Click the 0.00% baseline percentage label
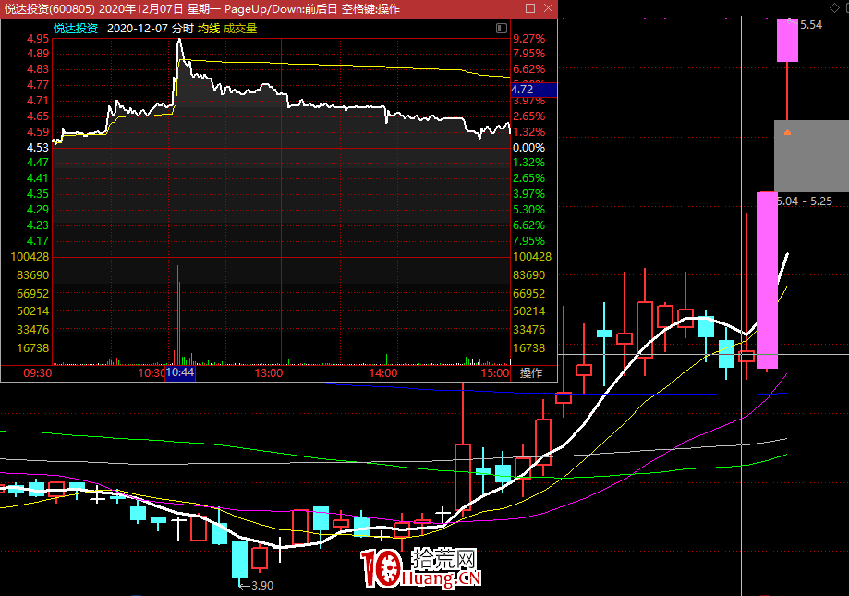 (529, 148)
